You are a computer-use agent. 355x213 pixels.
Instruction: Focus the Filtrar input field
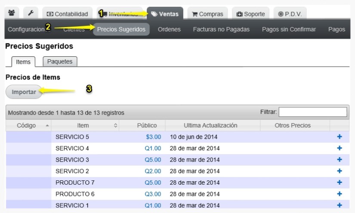(312, 112)
